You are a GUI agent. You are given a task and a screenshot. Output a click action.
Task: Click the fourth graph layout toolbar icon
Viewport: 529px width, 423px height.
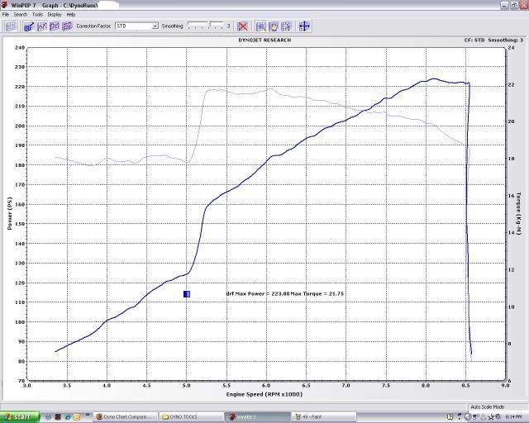pos(66,26)
